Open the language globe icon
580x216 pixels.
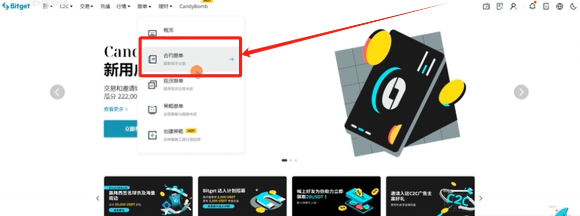[x=560, y=6]
